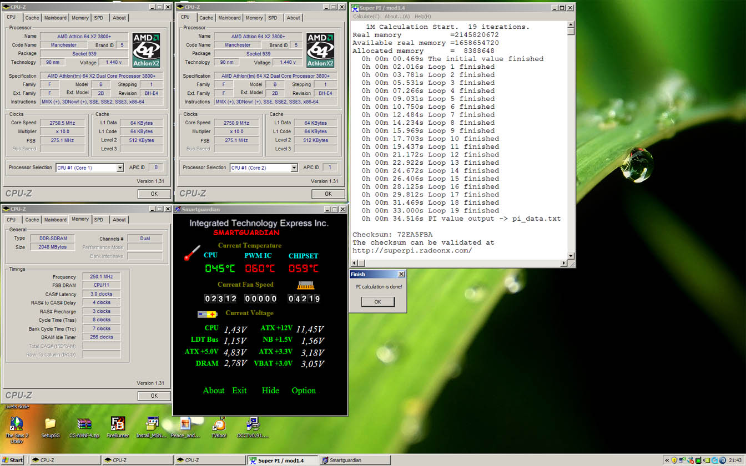Image resolution: width=746 pixels, height=466 pixels.
Task: Open SPD tab in Core 2 CPU-Z window
Action: [x=273, y=18]
